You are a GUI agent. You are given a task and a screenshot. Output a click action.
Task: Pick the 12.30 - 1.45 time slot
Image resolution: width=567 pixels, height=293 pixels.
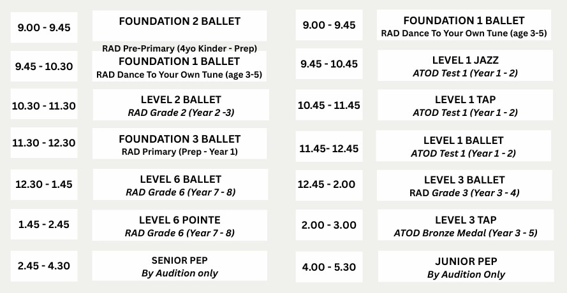[x=43, y=185]
